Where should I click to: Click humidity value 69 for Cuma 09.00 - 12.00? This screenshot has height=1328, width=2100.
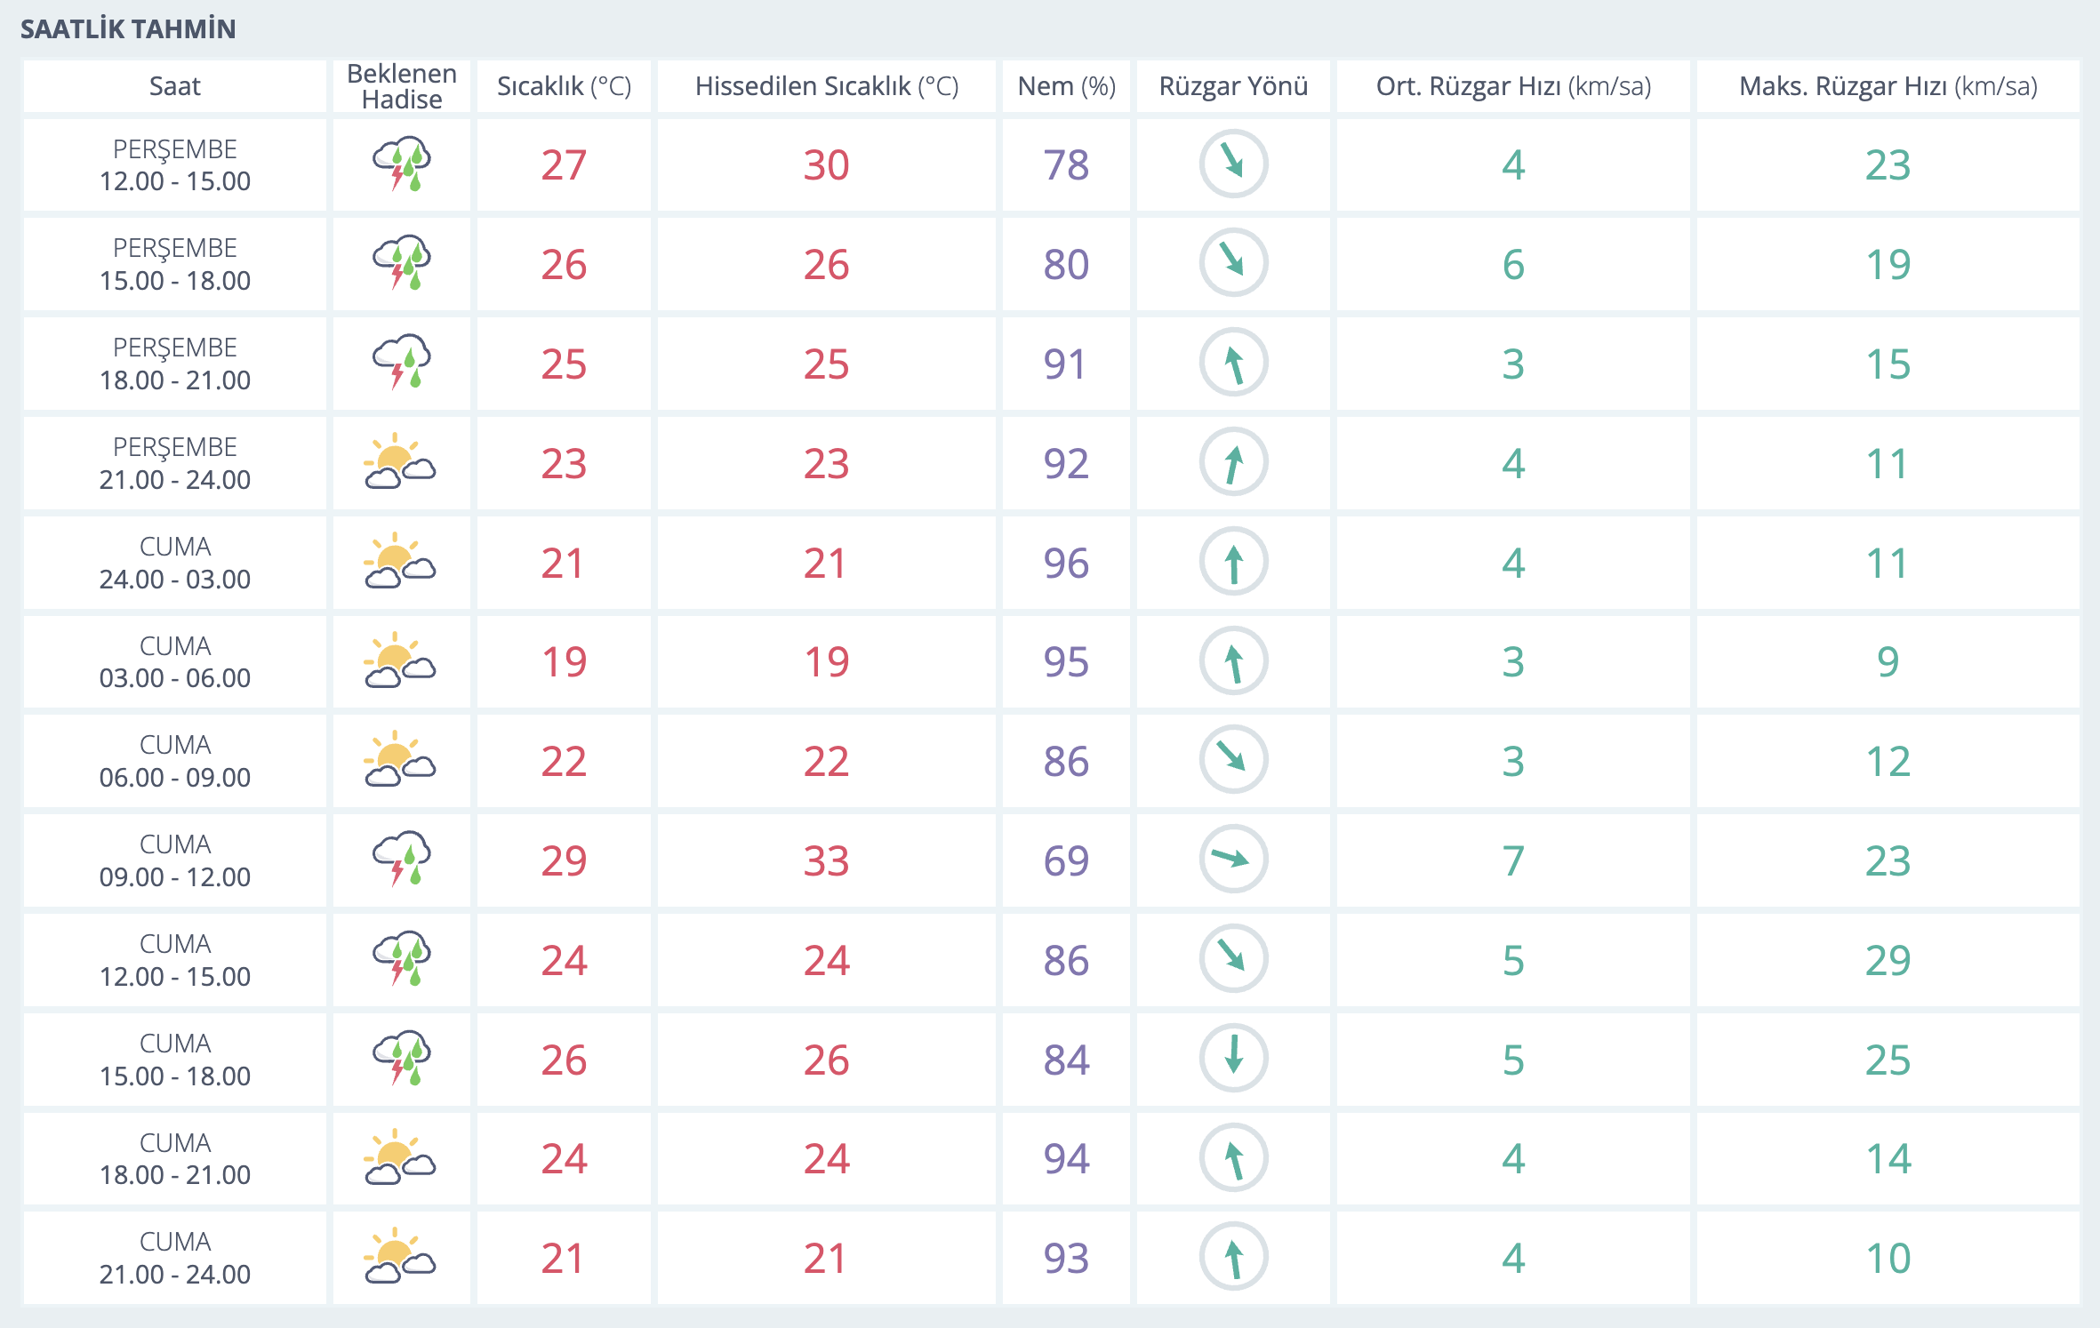(x=1066, y=860)
